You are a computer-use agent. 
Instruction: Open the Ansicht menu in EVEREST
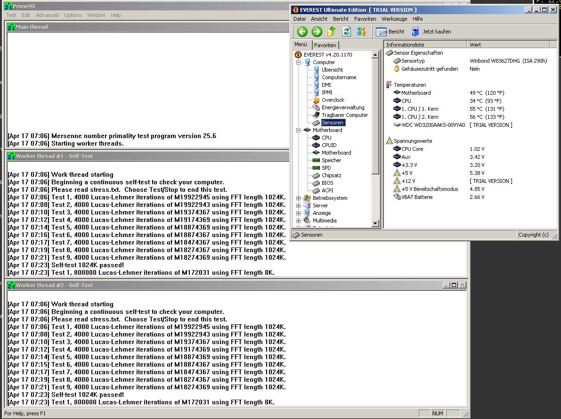(x=319, y=19)
